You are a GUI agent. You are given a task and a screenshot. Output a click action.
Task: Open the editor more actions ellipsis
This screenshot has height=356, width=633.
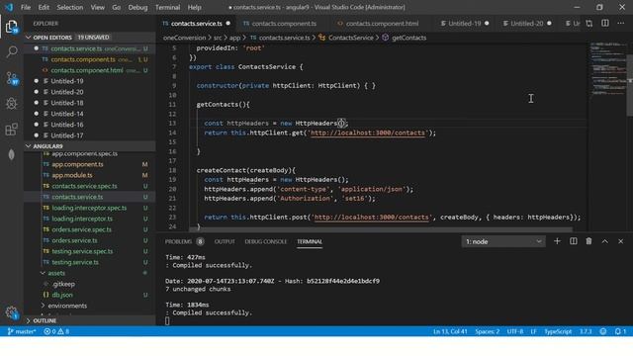620,24
